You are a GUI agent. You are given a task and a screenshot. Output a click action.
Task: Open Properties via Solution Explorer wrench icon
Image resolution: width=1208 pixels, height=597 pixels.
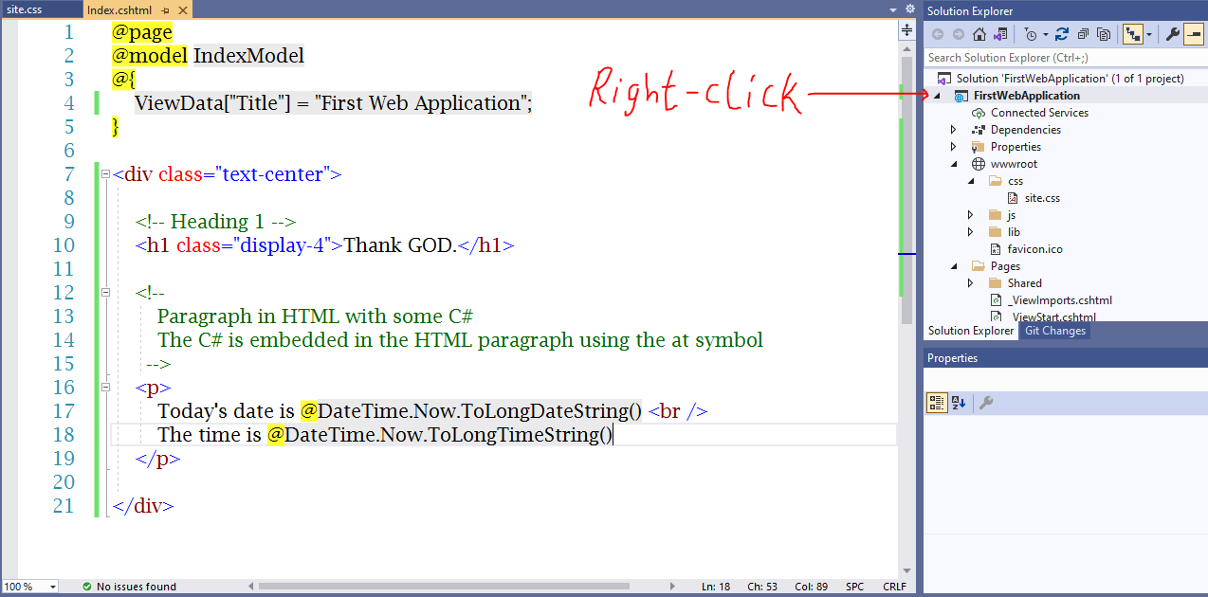pos(1172,34)
